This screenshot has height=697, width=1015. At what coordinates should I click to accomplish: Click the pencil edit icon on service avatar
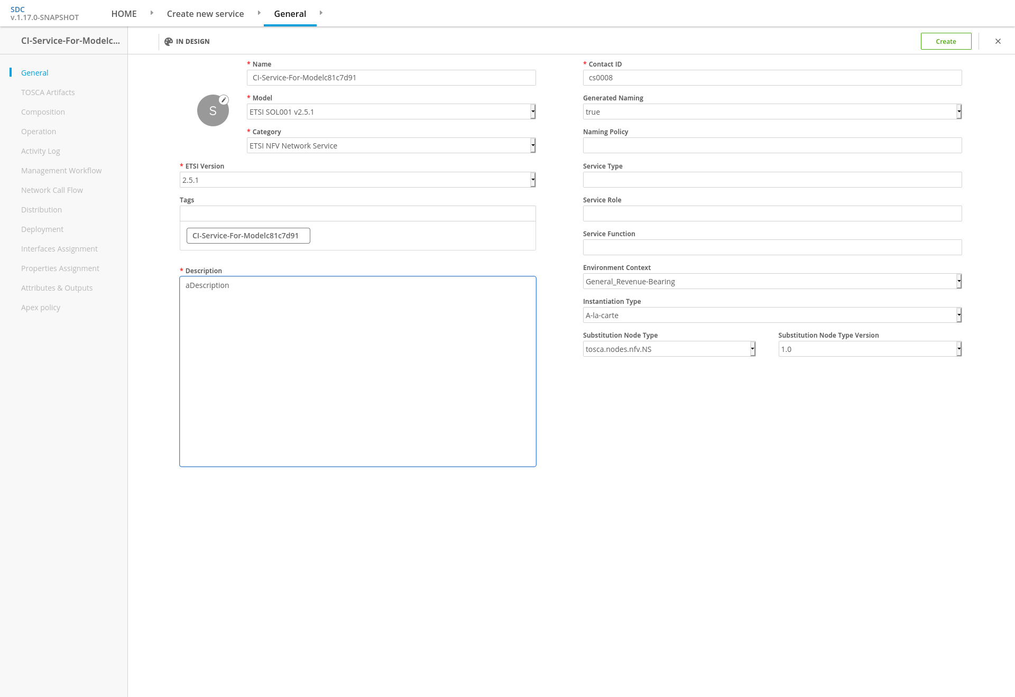tap(224, 100)
